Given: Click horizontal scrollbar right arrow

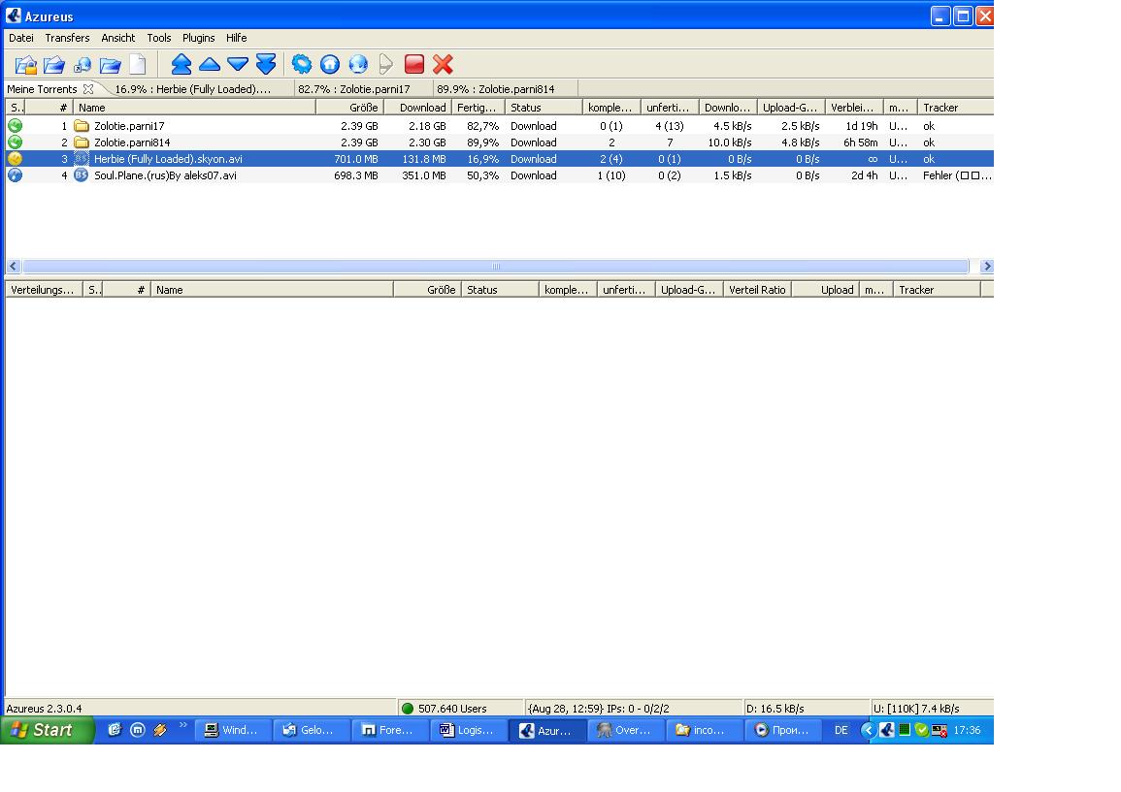Looking at the screenshot, I should coord(987,267).
